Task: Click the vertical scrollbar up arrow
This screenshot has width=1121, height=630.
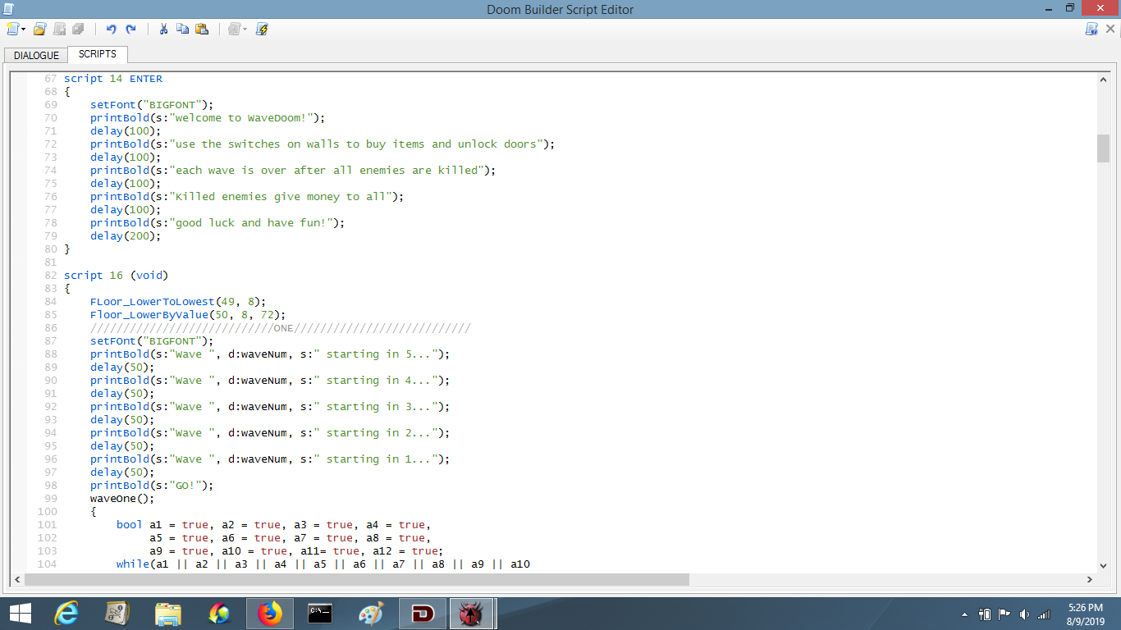Action: coord(1103,80)
